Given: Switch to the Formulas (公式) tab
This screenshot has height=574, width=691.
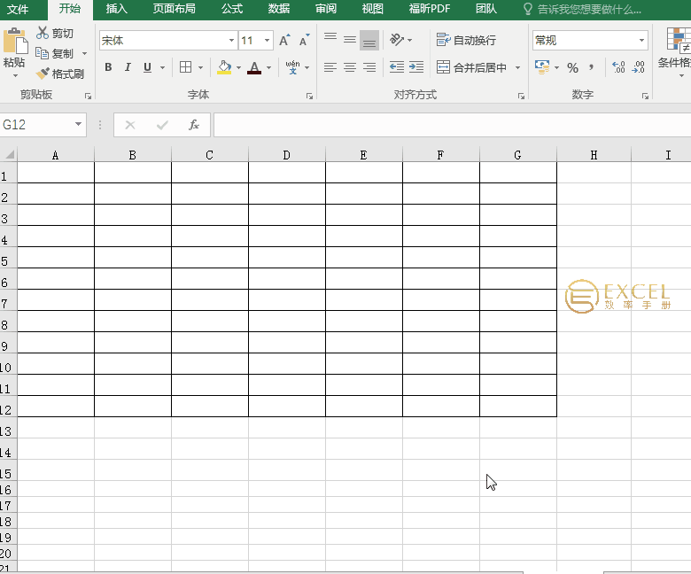Looking at the screenshot, I should coord(232,9).
